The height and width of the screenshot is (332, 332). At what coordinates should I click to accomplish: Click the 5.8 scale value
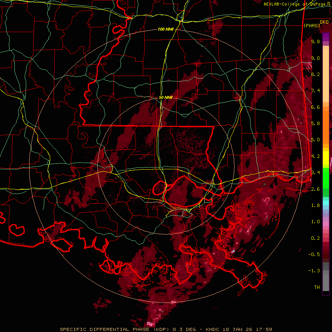click(315, 123)
